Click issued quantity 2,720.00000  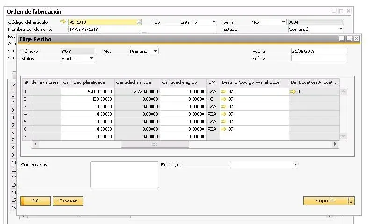pos(137,92)
